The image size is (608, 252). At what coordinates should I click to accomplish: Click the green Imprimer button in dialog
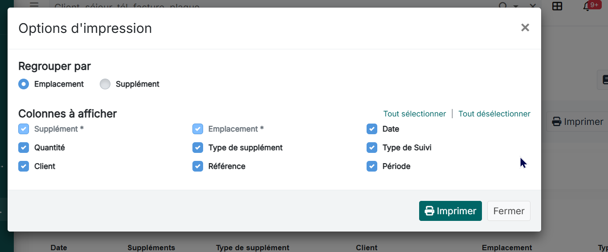coord(450,211)
